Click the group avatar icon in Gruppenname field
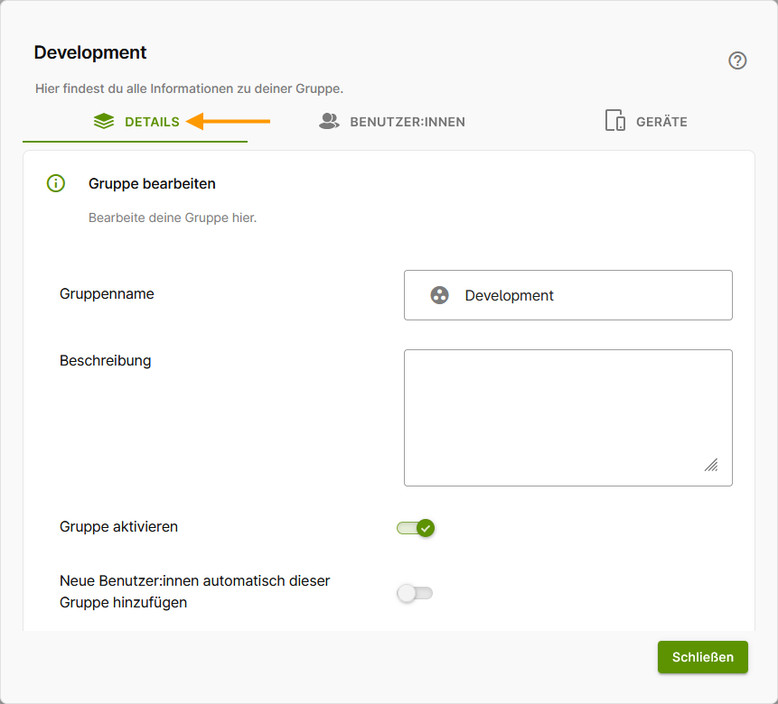This screenshot has height=704, width=778. tap(439, 294)
